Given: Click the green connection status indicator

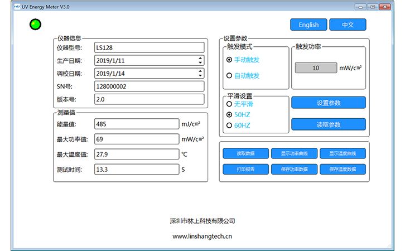Looking at the screenshot, I should pos(36,24).
